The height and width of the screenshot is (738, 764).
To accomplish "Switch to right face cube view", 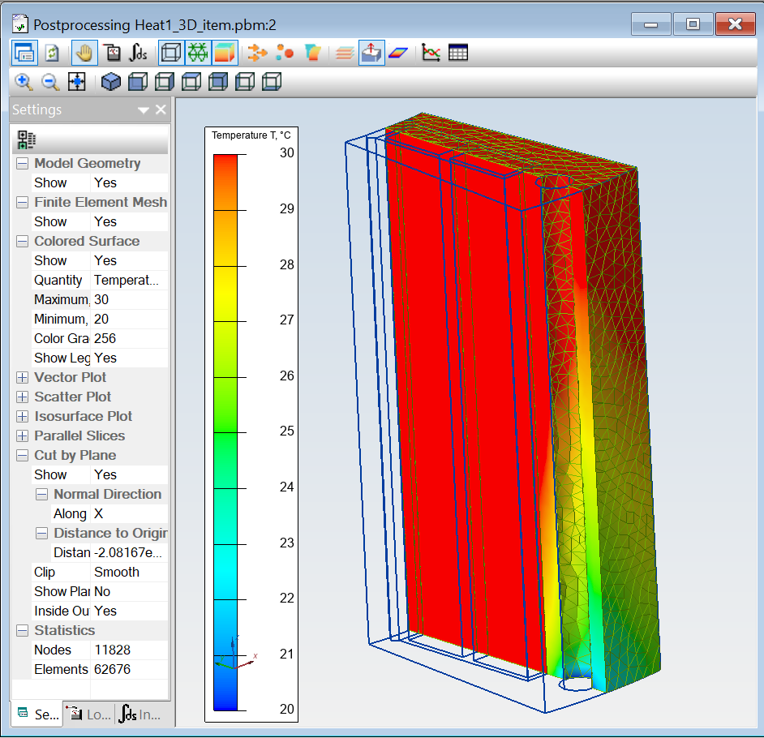I will (165, 83).
